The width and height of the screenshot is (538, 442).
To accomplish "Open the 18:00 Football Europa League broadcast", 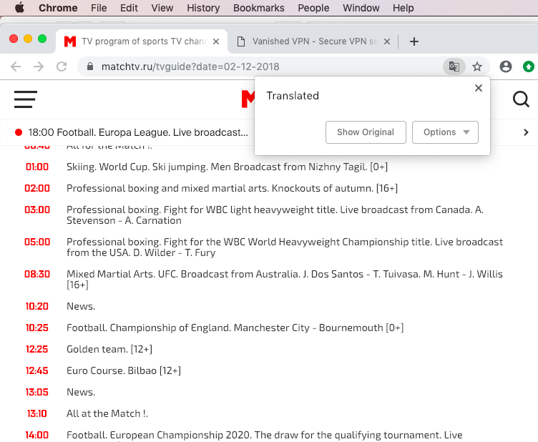I will [138, 132].
